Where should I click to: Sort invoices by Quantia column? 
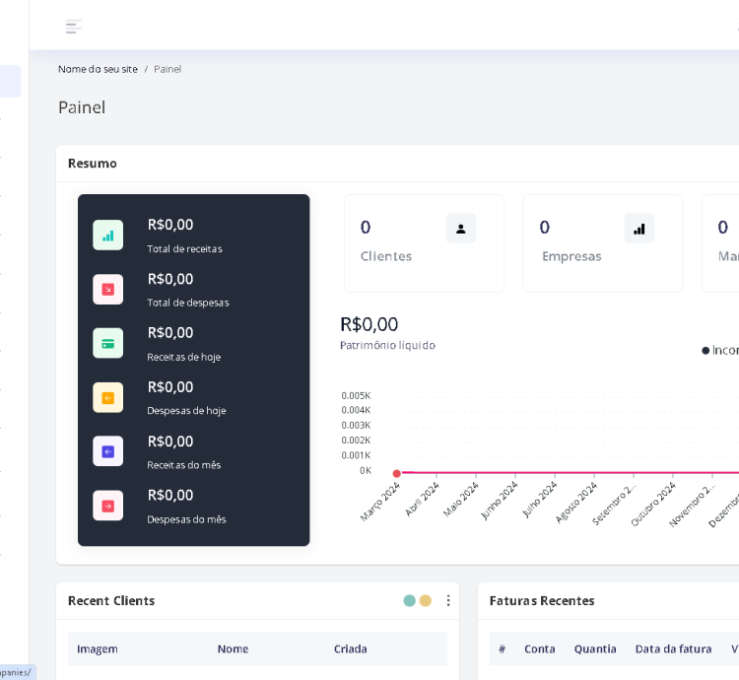click(x=595, y=648)
